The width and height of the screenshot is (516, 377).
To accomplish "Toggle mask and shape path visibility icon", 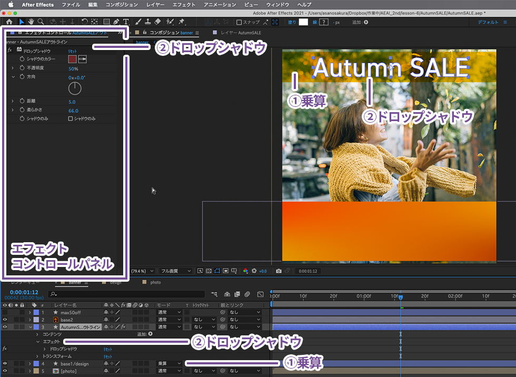I will tap(217, 271).
